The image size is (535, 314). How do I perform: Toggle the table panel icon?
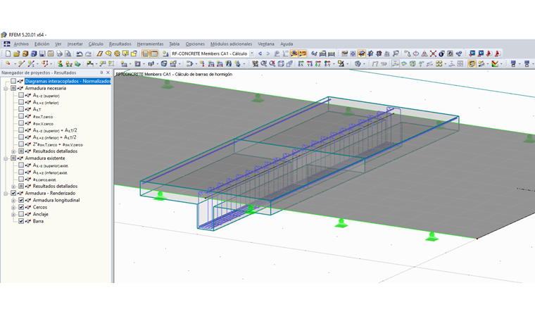pos(154,54)
